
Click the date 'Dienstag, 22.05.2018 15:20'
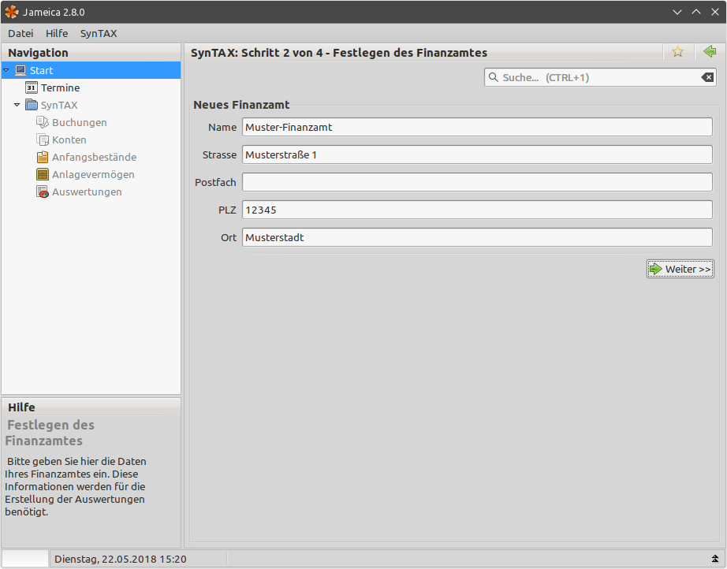121,559
